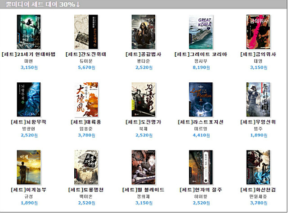
Task: Click the [세트]뇌왕무적 title
Action: pyautogui.click(x=28, y=122)
